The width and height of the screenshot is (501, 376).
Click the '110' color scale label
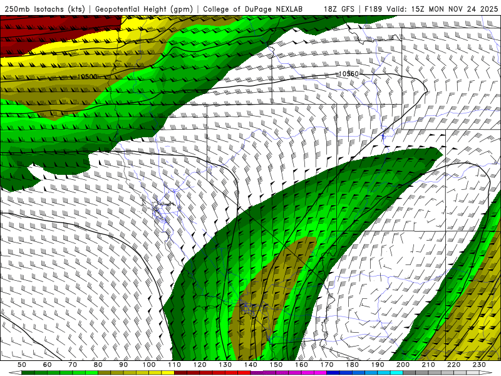coord(175,365)
